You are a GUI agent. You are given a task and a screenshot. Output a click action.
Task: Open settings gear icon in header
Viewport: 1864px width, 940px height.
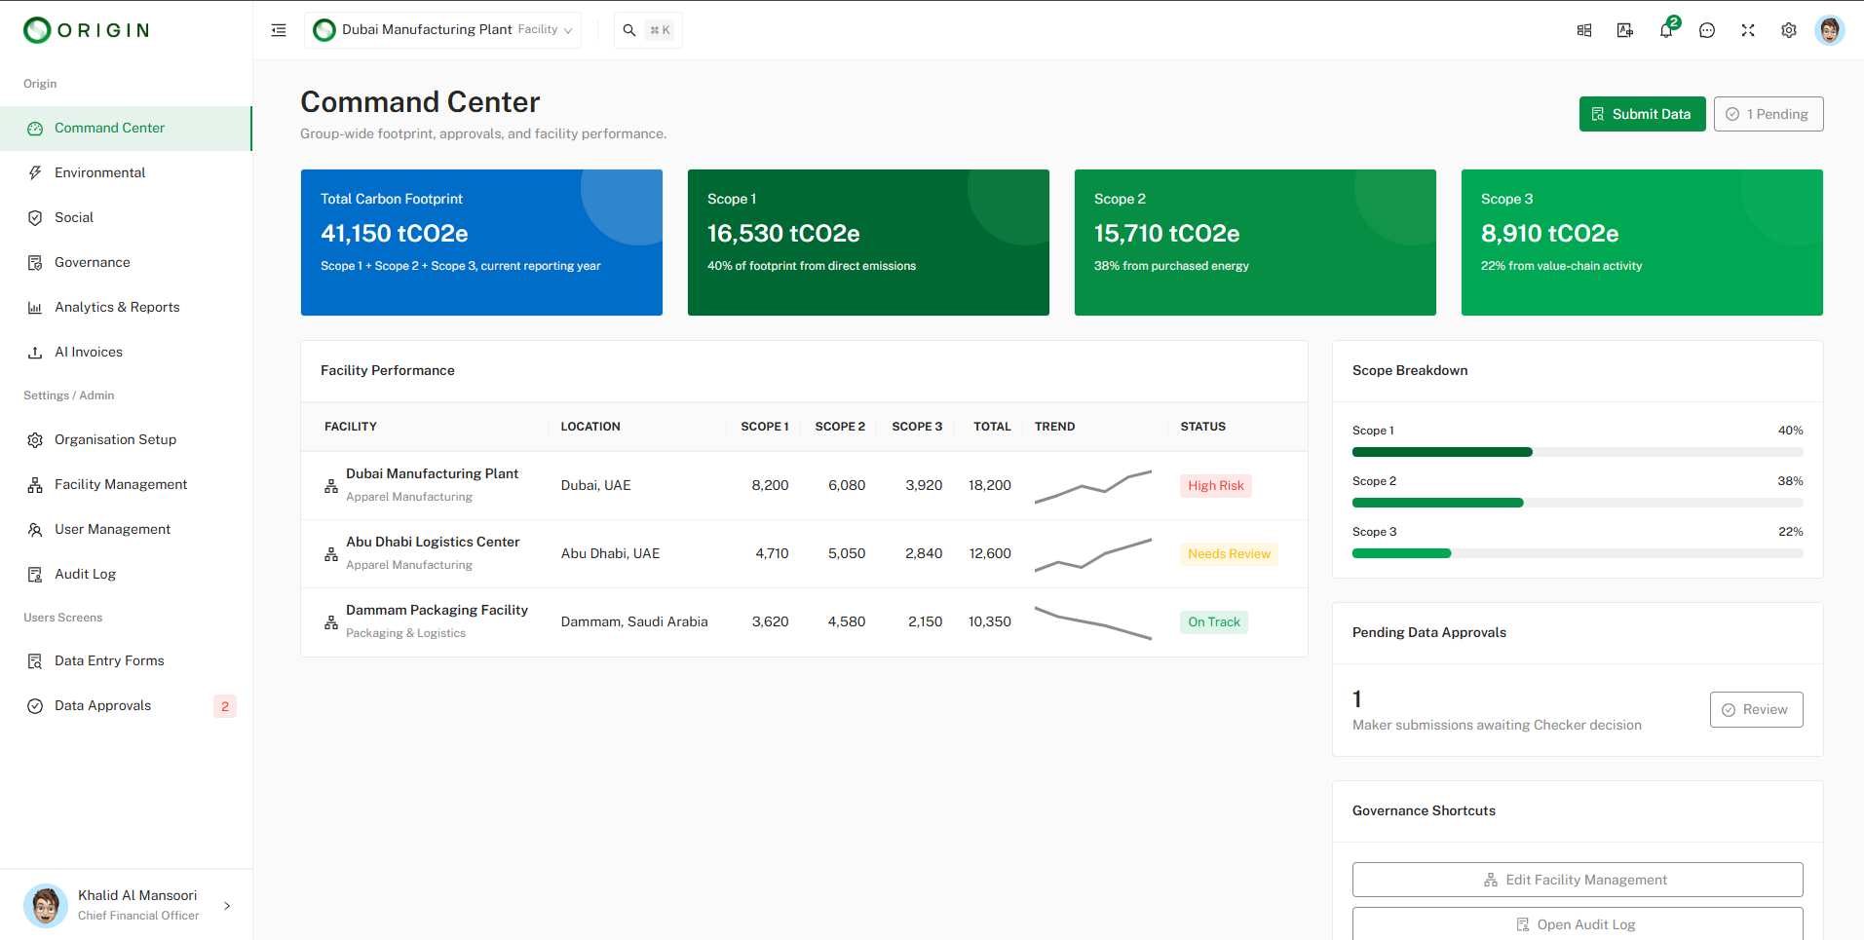coord(1789,30)
